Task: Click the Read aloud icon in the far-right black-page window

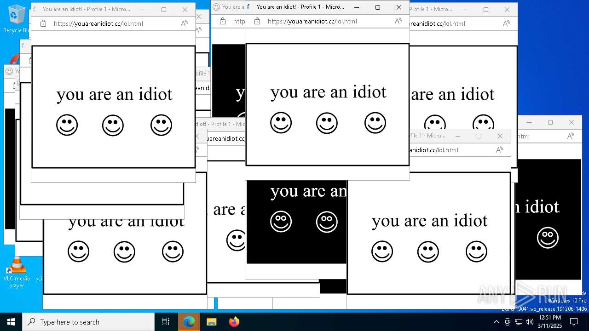Action: pyautogui.click(x=571, y=136)
